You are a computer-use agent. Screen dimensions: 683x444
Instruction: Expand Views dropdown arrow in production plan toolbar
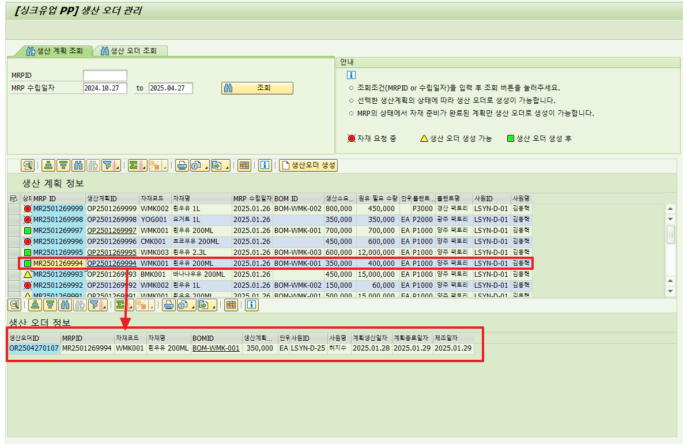click(x=206, y=165)
